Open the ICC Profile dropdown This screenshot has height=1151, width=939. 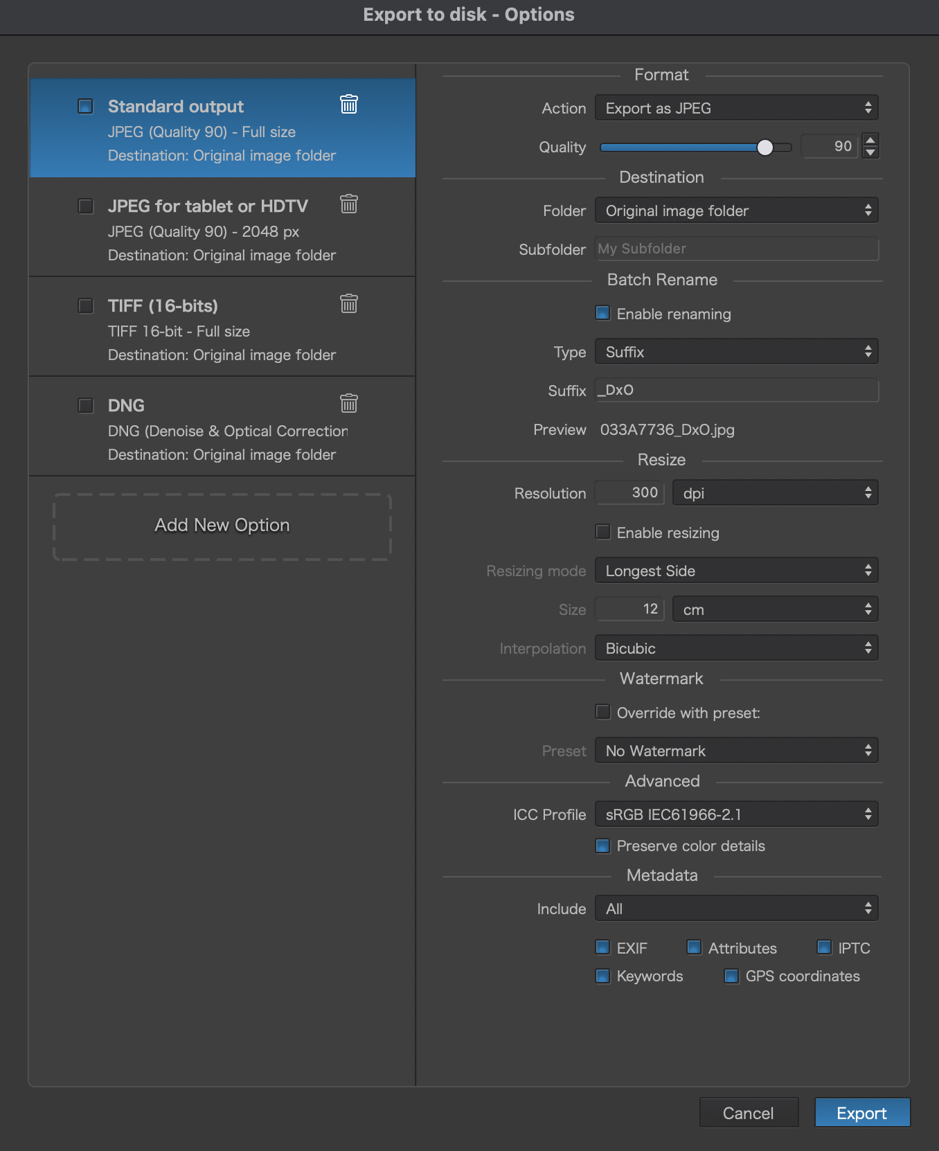point(736,814)
